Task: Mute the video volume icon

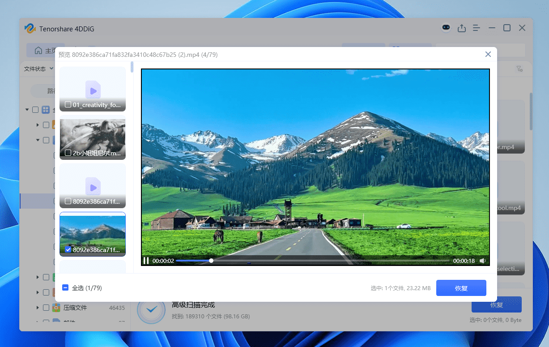Action: pyautogui.click(x=482, y=260)
